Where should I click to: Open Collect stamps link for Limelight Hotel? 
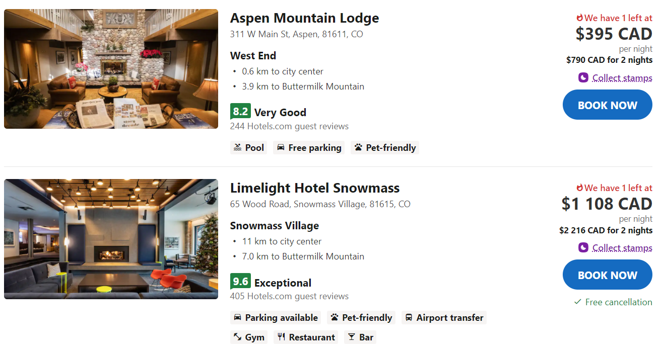[x=622, y=248]
